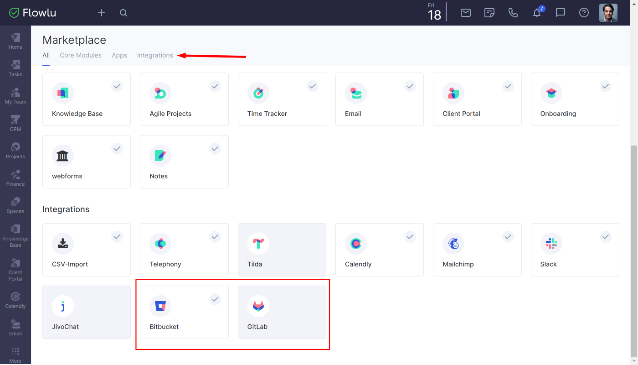
Task: Open the Calendly integration card
Action: click(x=380, y=250)
